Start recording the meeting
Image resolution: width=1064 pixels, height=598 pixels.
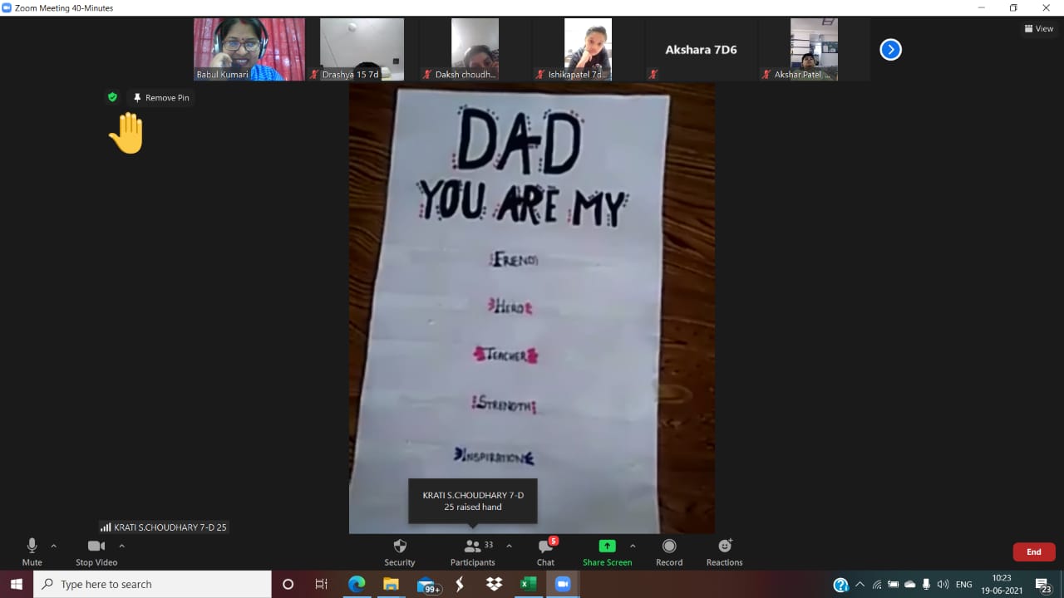pos(669,551)
